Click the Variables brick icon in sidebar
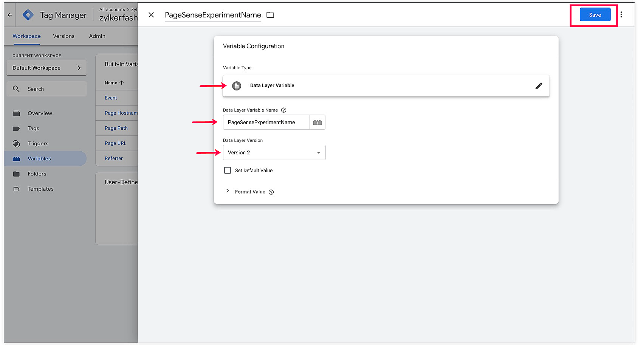The height and width of the screenshot is (345, 638). (16, 159)
